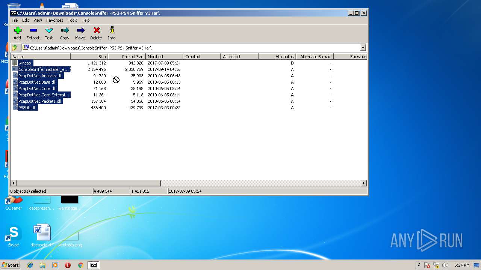Select the PcapDotNet.Base.dll row
The height and width of the screenshot is (270, 481).
189,82
